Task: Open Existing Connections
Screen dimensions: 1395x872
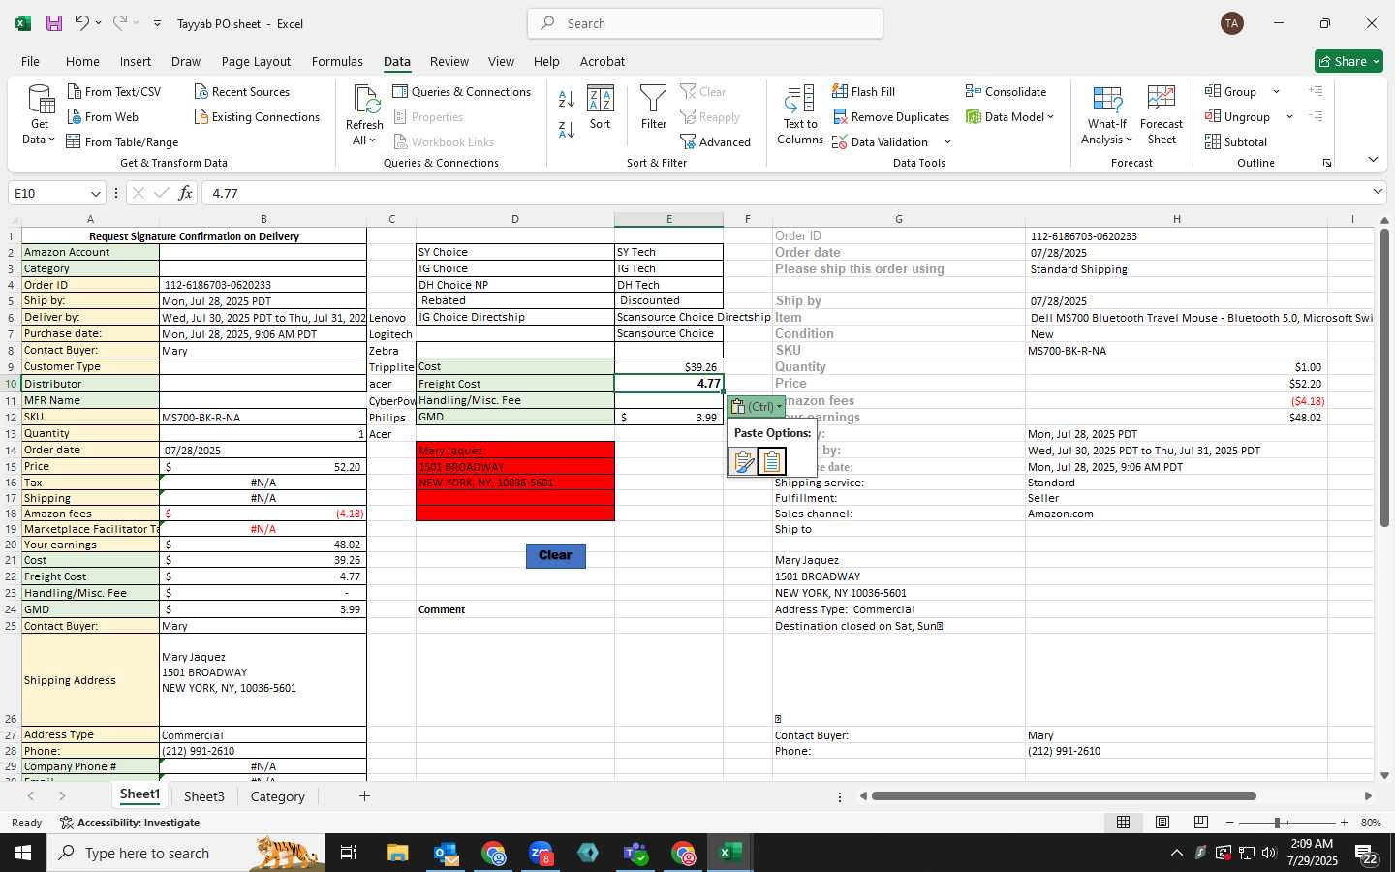Action: click(x=257, y=116)
